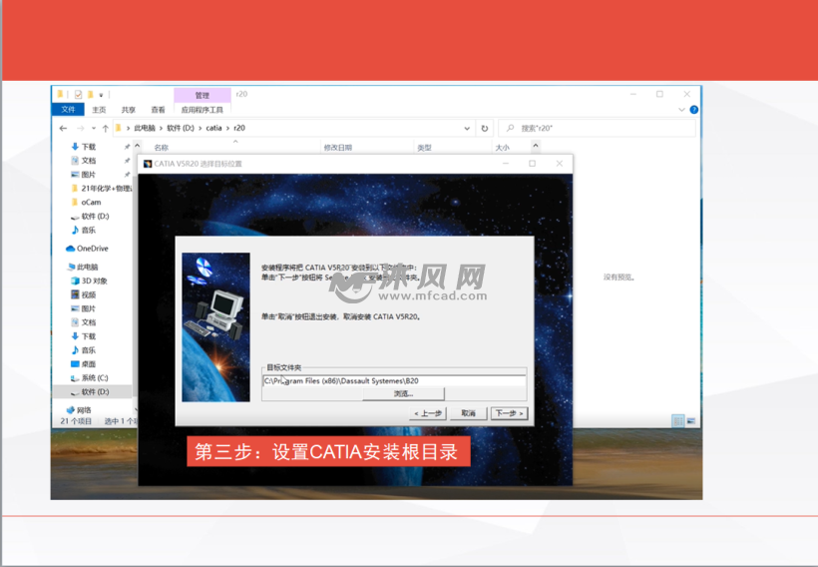Switch to the 共享 ribbon tab
818x567 pixels.
pos(128,110)
